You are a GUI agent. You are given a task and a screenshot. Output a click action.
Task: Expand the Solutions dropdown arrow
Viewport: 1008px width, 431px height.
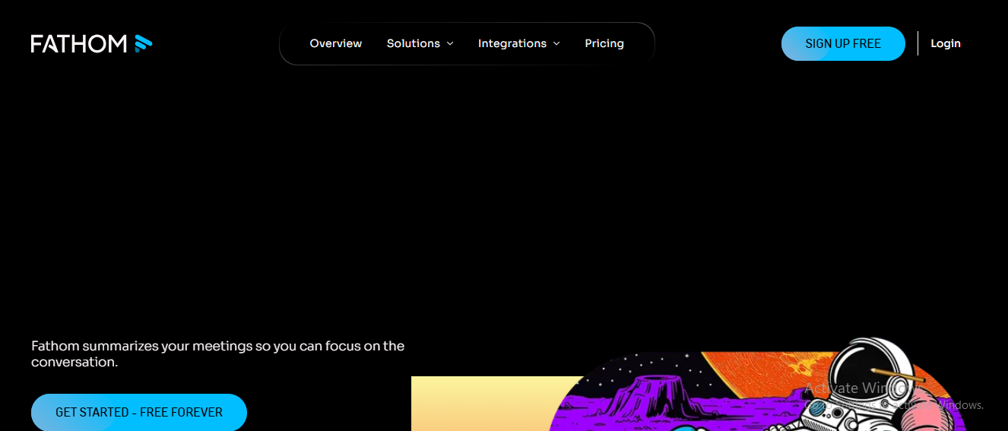click(450, 44)
